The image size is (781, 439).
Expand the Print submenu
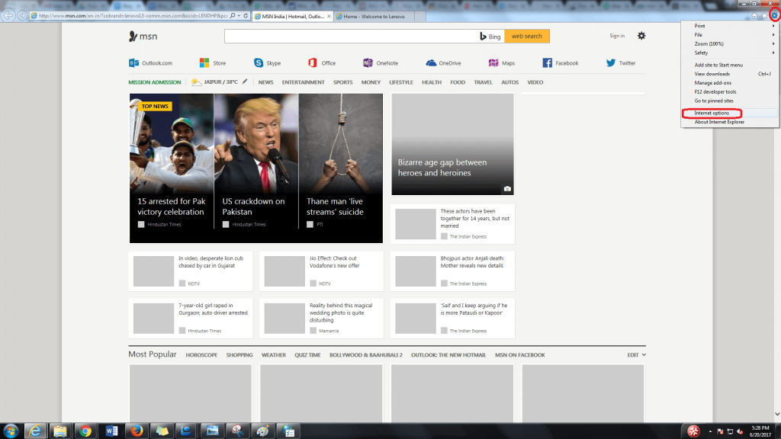point(730,26)
